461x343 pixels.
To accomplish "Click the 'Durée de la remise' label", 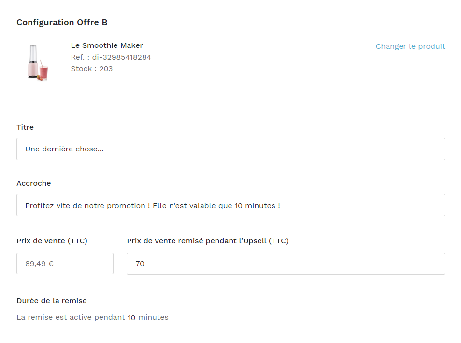I will point(52,301).
